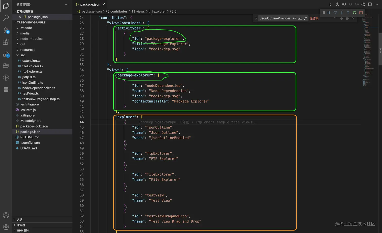Open the Source Control view in activity bar
Screen dimensions: 382x233
(6, 30)
